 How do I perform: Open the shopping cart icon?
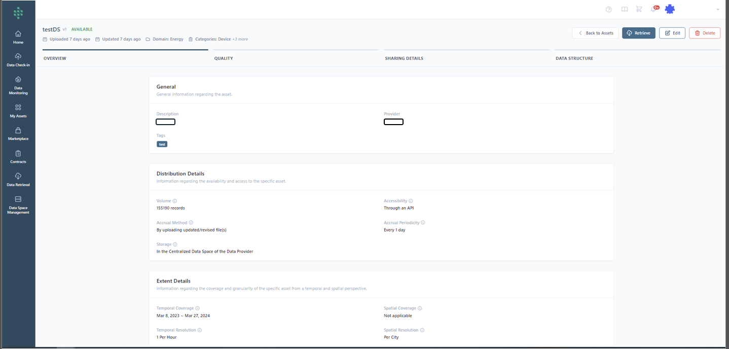(x=639, y=9)
